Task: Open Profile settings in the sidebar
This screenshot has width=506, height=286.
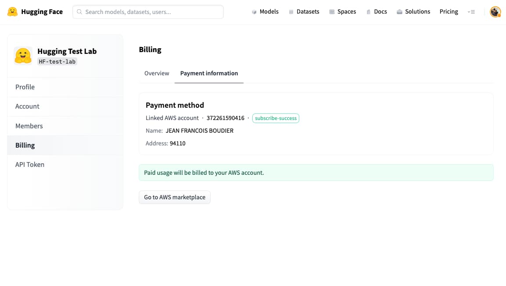Action: 25,87
